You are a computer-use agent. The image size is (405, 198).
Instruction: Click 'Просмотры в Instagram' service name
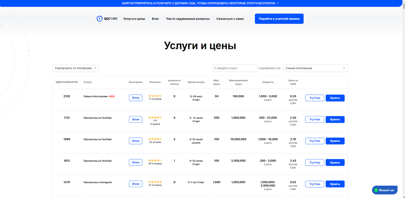(98, 182)
